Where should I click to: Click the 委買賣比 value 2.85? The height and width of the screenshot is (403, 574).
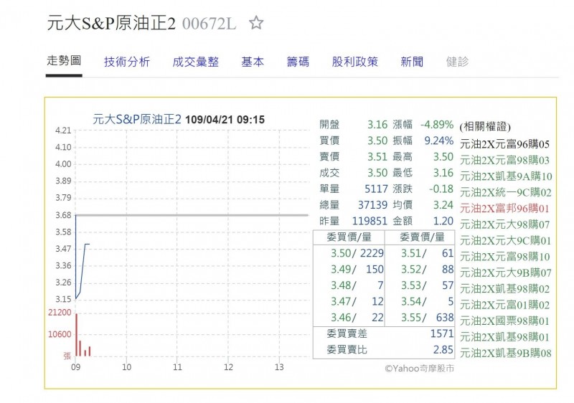pos(443,350)
